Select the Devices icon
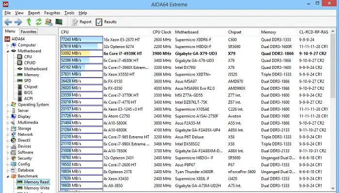The image size is (339, 193). click(x=14, y=146)
